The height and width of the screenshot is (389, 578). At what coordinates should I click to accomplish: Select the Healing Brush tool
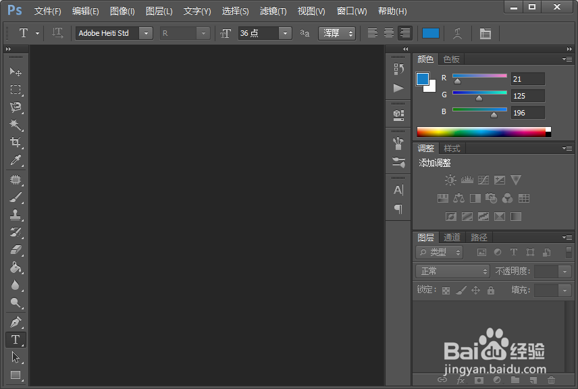pyautogui.click(x=16, y=180)
